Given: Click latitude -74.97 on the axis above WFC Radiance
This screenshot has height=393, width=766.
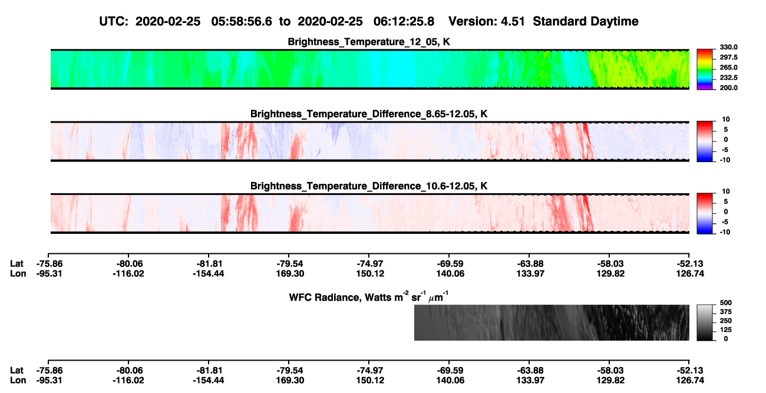Looking at the screenshot, I should click(369, 263).
